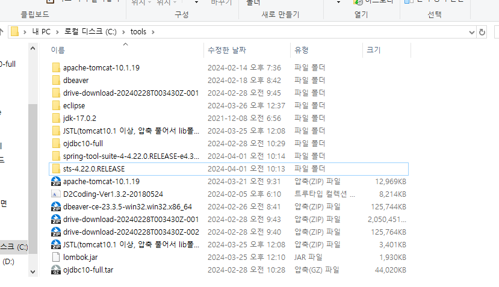Select drive-download-001 ZIP file icon

tap(56, 219)
